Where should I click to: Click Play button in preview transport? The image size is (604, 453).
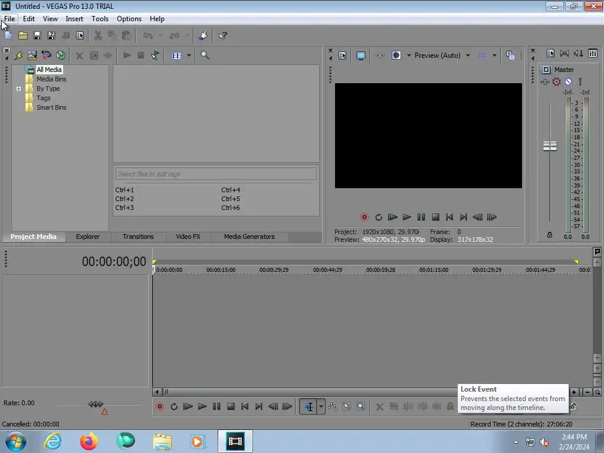coord(407,217)
